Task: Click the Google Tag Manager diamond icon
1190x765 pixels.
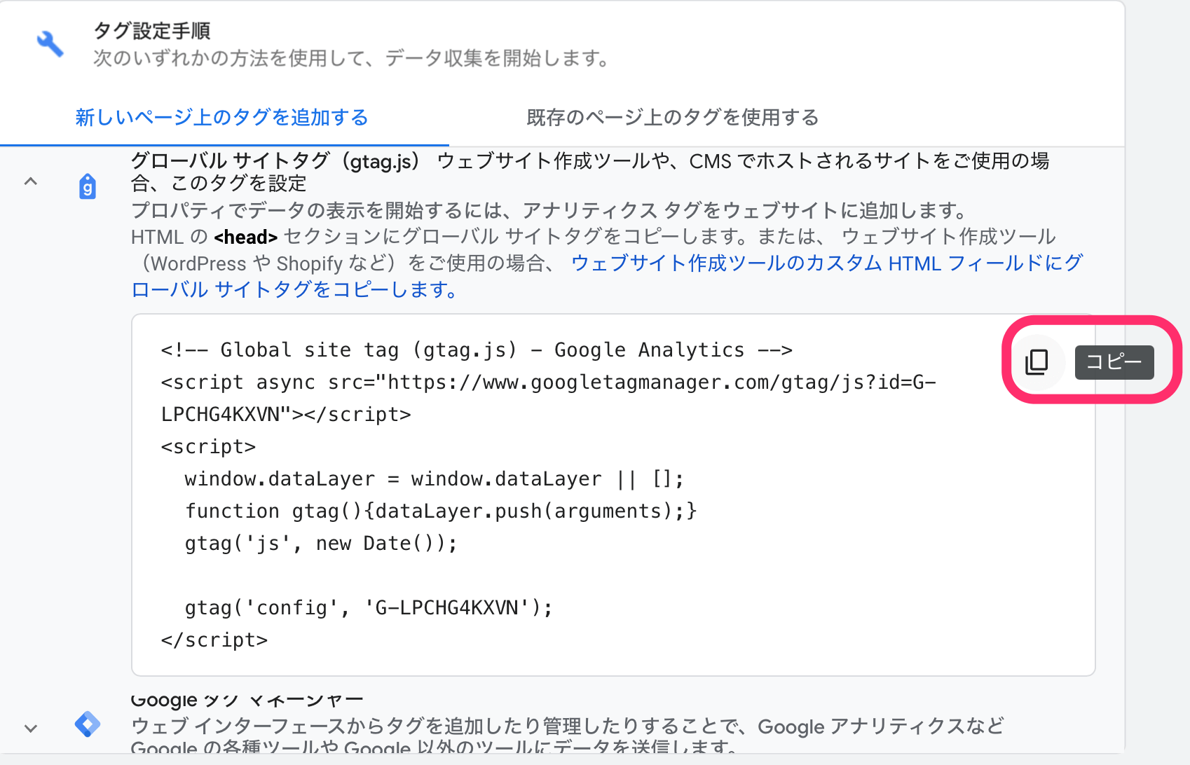Action: coord(88,724)
